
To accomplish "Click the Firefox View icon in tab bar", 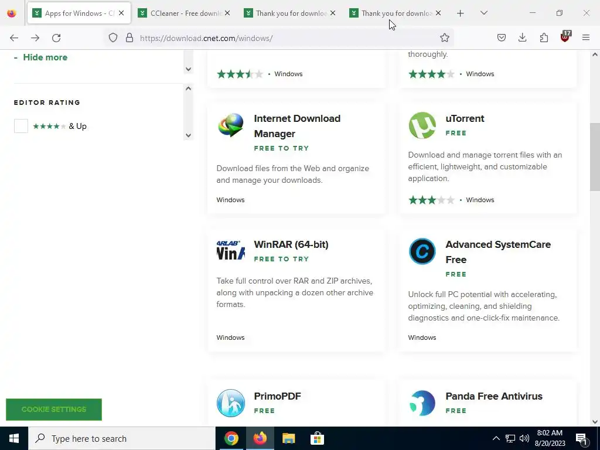I will click(12, 13).
